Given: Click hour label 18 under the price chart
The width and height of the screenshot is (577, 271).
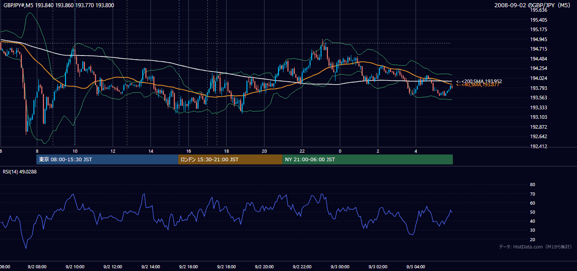Looking at the screenshot, I should pyautogui.click(x=227, y=151).
